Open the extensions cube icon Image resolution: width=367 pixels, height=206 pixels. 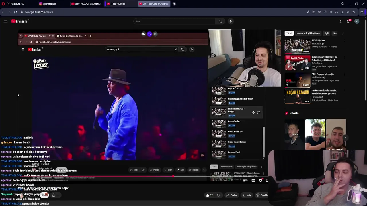[362, 12]
